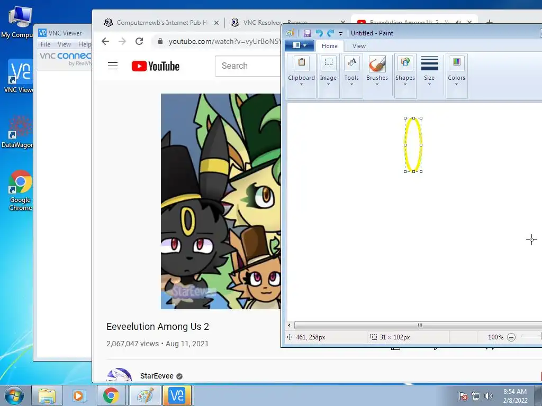The image size is (542, 406).
Task: Click the Save icon in Paint quick access toolbar
Action: pyautogui.click(x=308, y=33)
